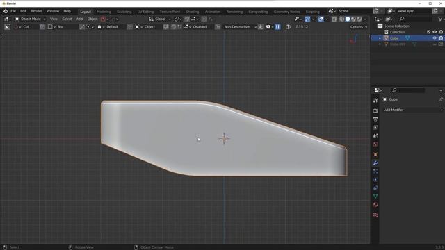Image resolution: width=445 pixels, height=250 pixels.
Task: Open the Tool properties tab
Action: pyautogui.click(x=375, y=101)
